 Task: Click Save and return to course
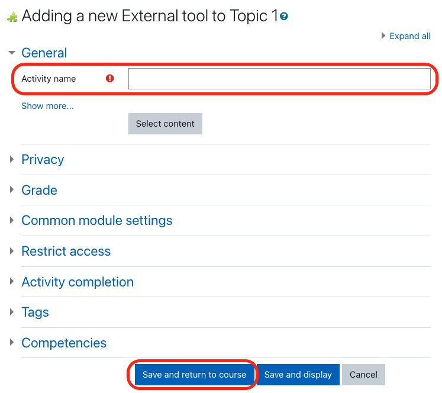[194, 375]
